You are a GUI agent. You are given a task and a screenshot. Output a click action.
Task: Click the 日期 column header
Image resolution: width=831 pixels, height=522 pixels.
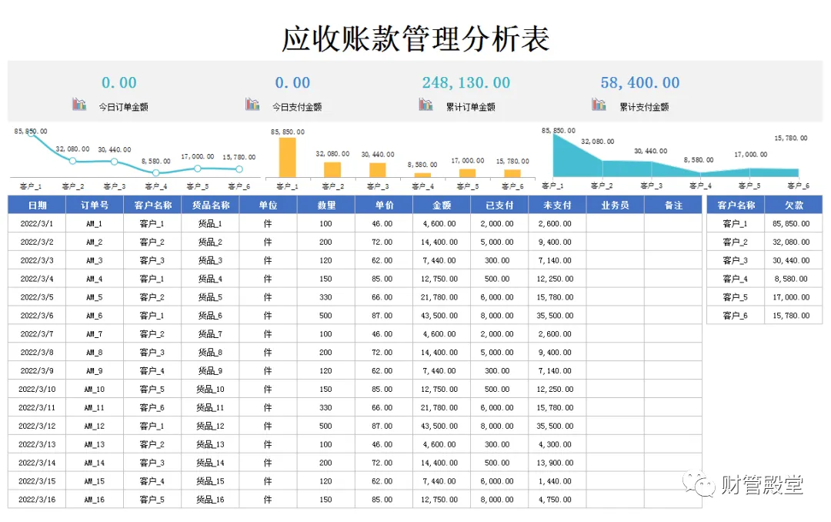click(37, 205)
